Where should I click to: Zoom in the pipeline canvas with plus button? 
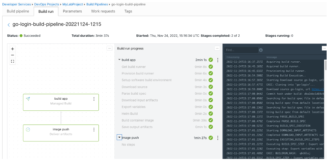click(12, 49)
